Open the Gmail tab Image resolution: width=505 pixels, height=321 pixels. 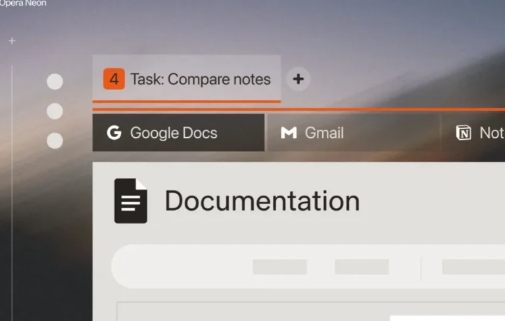324,133
